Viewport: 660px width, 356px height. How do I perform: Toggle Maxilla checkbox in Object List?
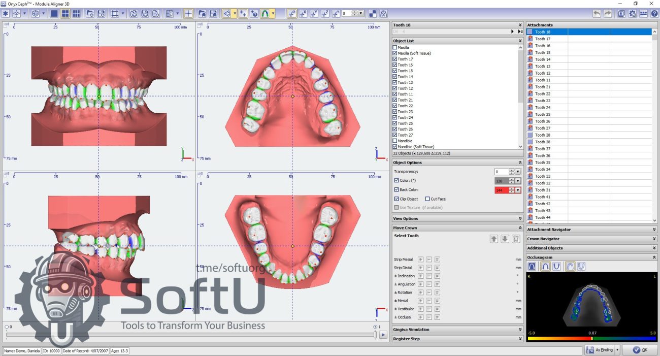[395, 47]
